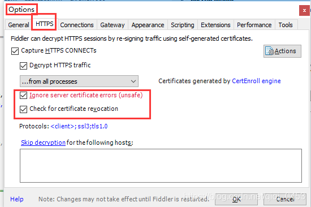Toggle Capture HTTPS CONNECTs checkbox

tap(15, 51)
